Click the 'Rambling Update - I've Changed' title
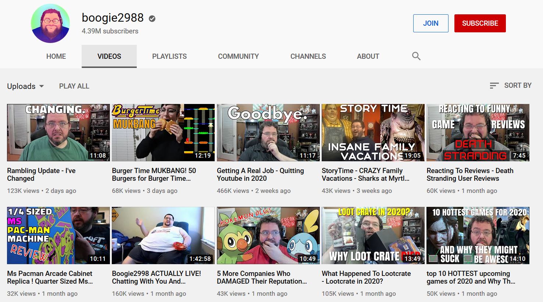This screenshot has height=302, width=543. pyautogui.click(x=41, y=175)
